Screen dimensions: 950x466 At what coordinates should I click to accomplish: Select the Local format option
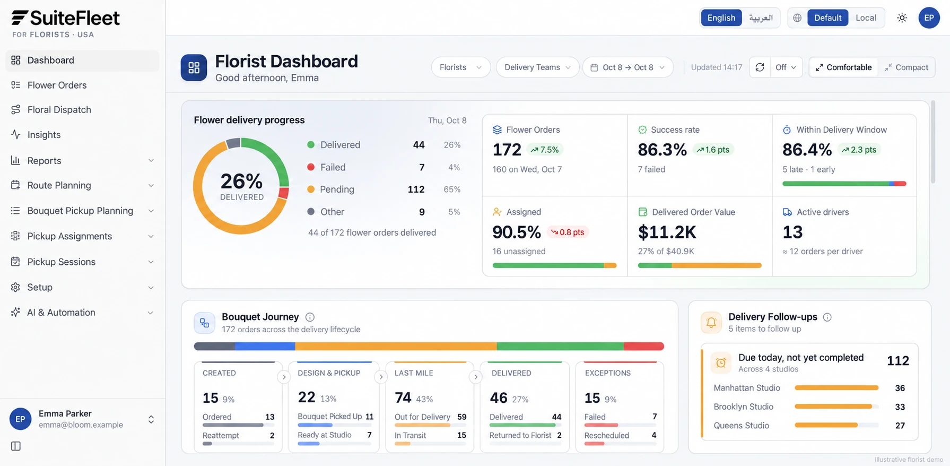click(x=866, y=18)
